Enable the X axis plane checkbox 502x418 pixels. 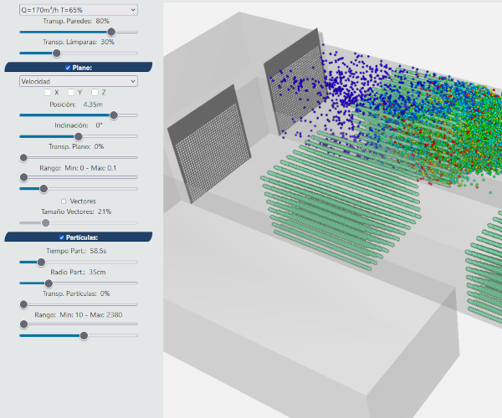coord(48,93)
